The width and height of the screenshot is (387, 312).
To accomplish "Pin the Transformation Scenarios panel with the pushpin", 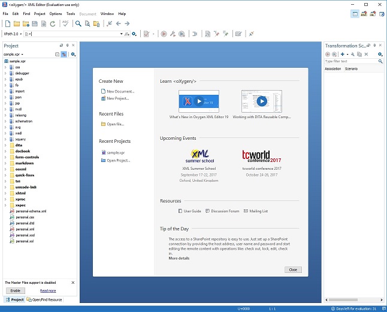I will 374,45.
